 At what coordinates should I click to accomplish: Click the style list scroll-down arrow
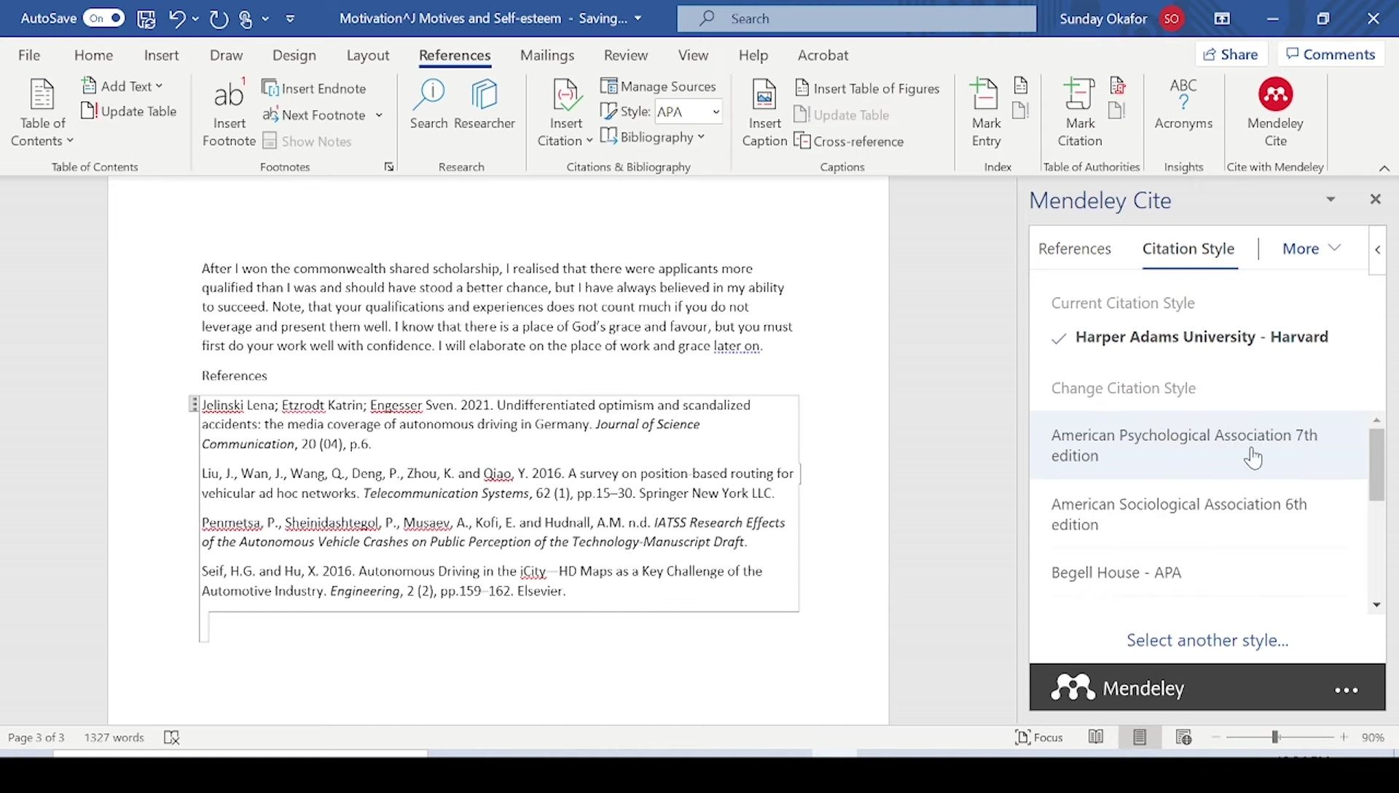pyautogui.click(x=1376, y=605)
